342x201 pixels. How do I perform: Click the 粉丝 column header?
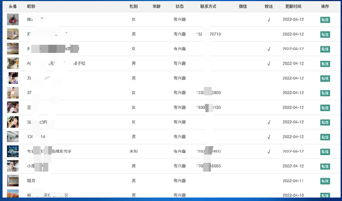tap(269, 6)
